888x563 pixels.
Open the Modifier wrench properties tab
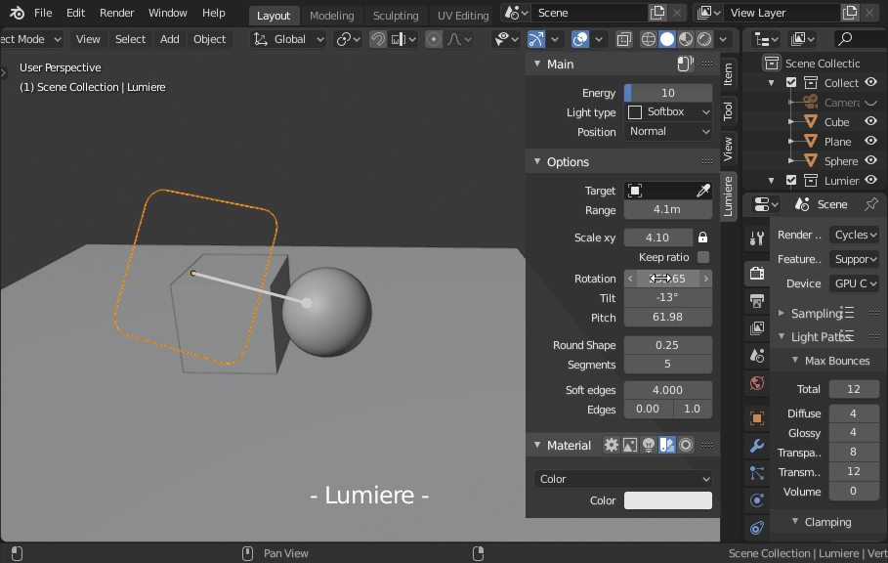pos(757,446)
